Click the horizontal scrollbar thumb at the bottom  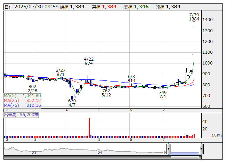click(185, 158)
